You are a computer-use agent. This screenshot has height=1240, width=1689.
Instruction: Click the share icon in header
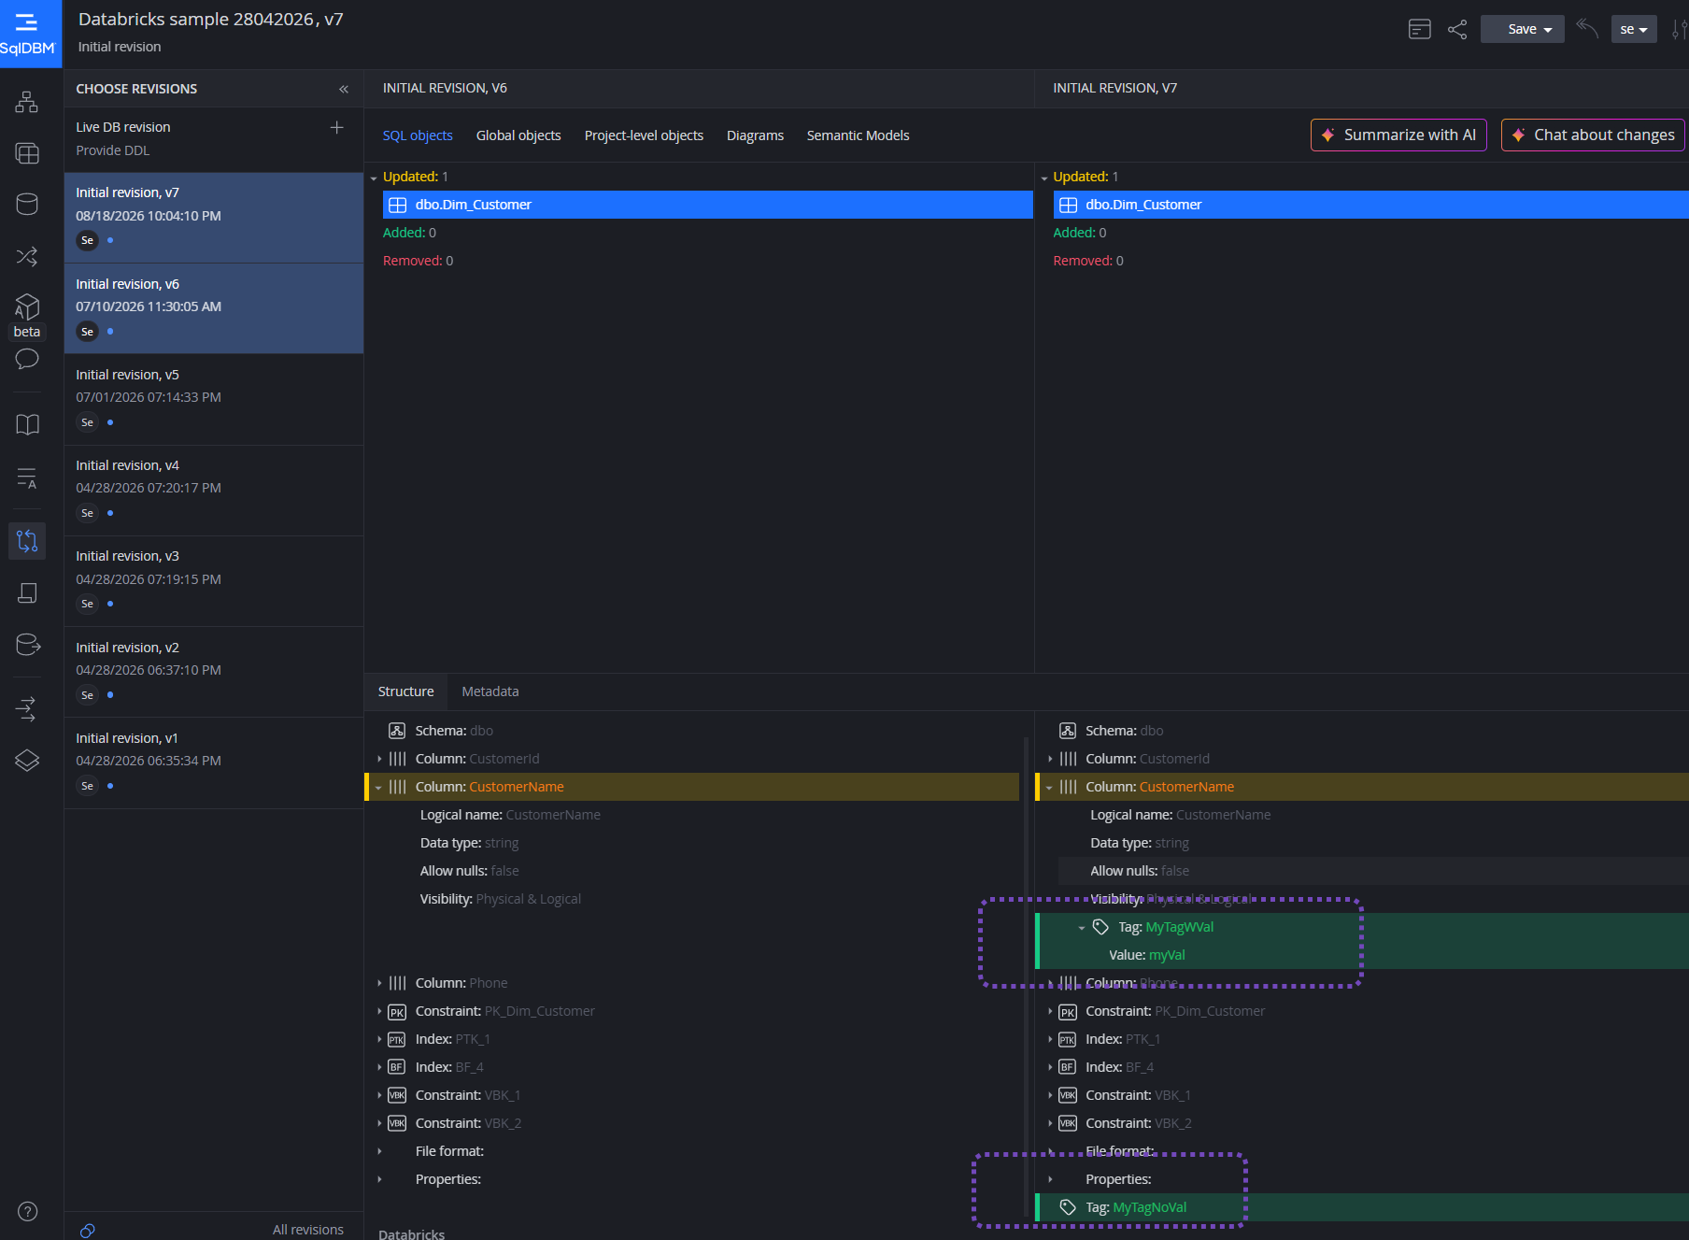pyautogui.click(x=1457, y=29)
